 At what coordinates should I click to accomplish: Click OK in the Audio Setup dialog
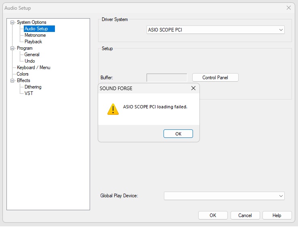click(213, 215)
